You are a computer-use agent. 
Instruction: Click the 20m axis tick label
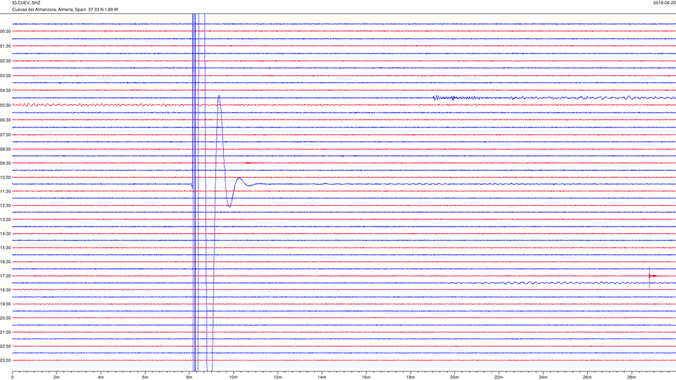pos(454,377)
